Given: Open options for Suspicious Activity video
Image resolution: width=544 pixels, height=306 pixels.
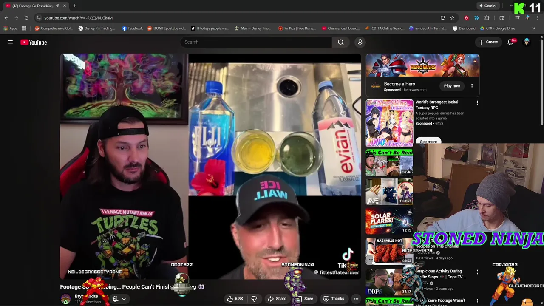Looking at the screenshot, I should click(x=477, y=272).
